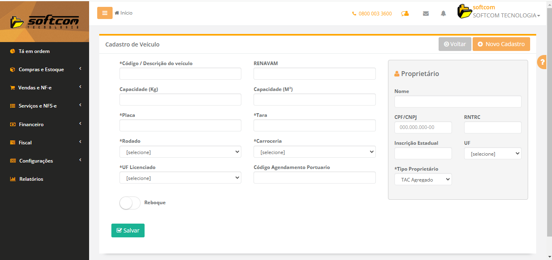Image resolution: width=552 pixels, height=260 pixels.
Task: Click the Salvar button
Action: [128, 230]
